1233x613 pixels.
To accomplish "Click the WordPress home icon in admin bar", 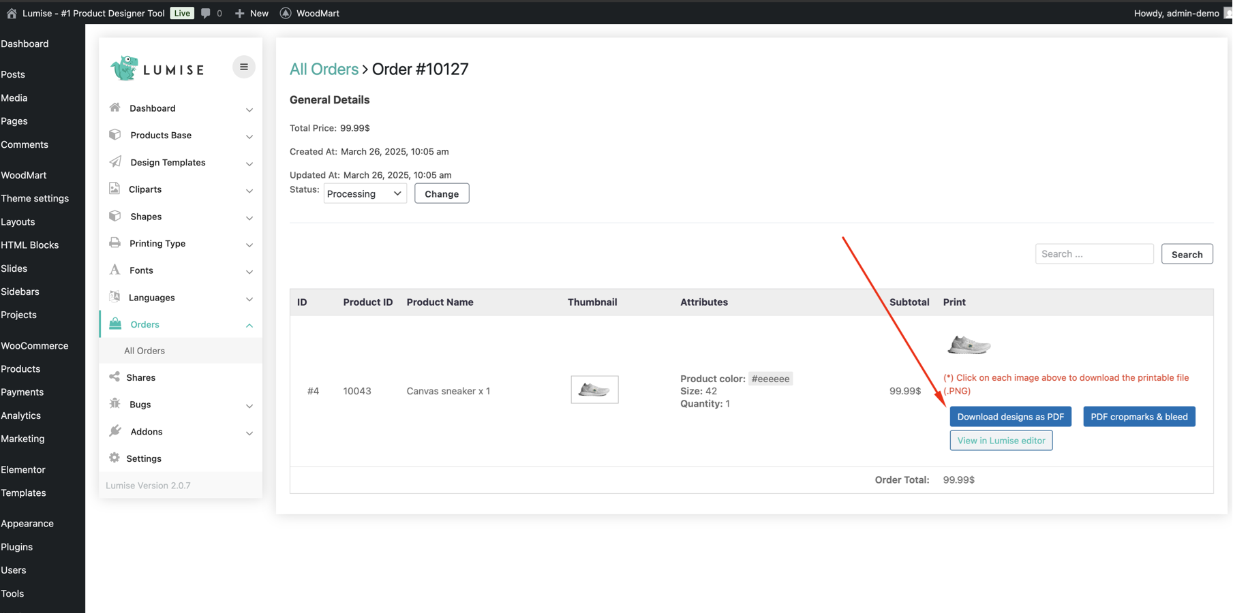I will tap(12, 13).
